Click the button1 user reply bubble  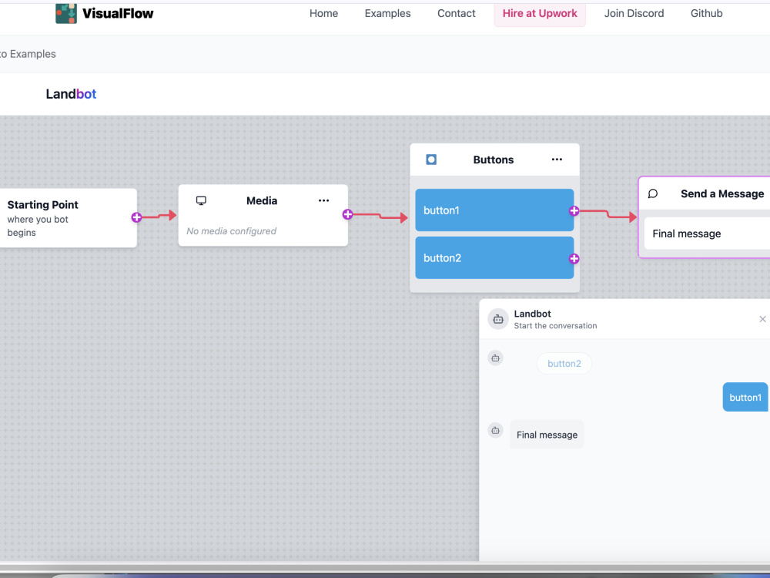pos(745,397)
